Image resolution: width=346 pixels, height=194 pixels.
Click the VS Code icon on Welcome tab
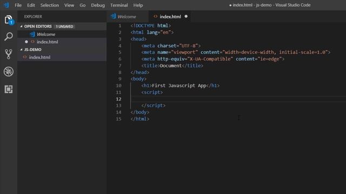(114, 16)
